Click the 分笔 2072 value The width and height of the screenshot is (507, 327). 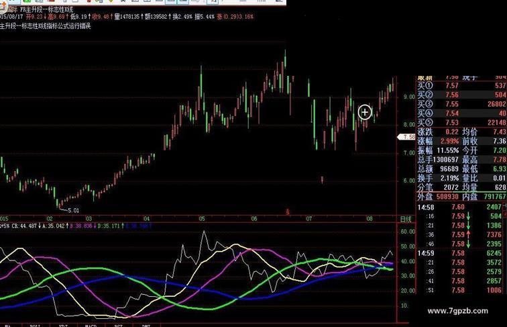tap(451, 187)
